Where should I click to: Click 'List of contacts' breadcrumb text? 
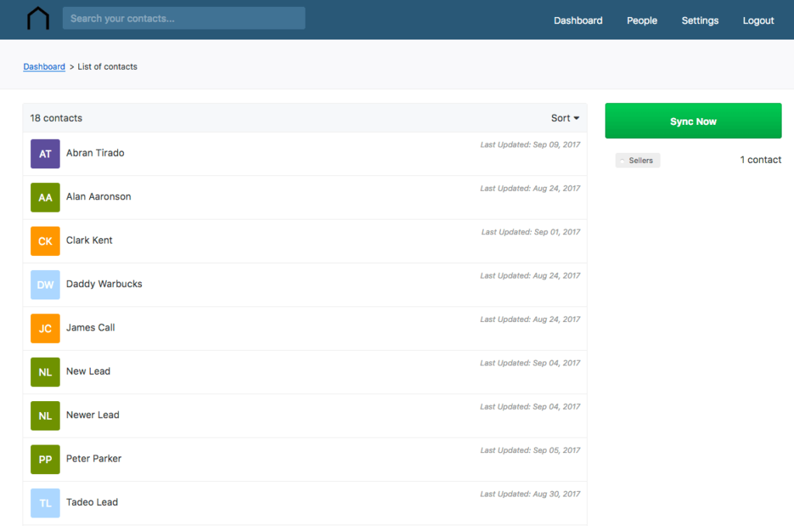(x=107, y=67)
